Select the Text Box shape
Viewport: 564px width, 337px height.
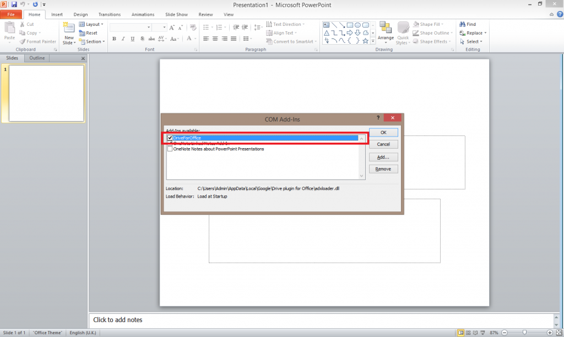tap(326, 25)
